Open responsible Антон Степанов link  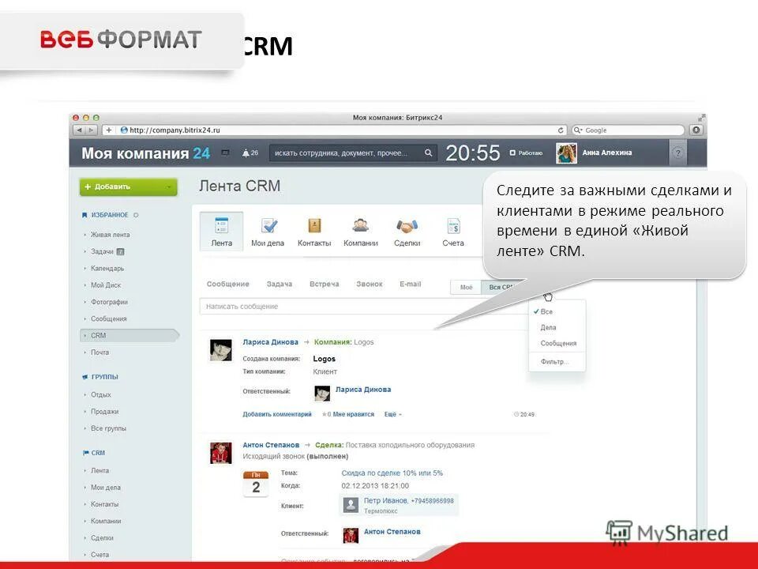pos(392,531)
